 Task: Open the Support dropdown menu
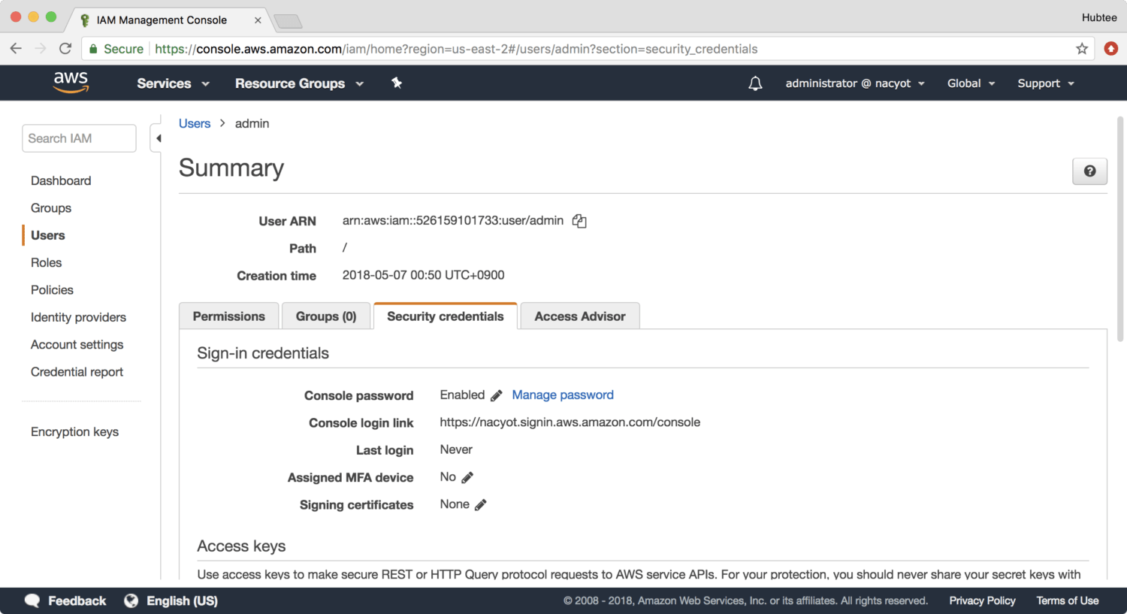(1046, 83)
